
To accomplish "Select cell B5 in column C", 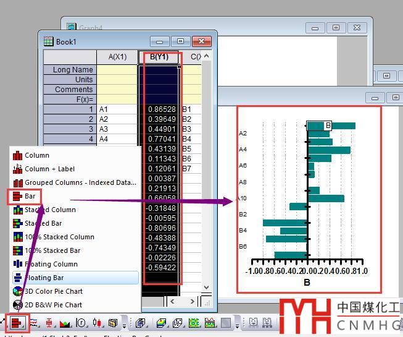I will pyautogui.click(x=191, y=149).
